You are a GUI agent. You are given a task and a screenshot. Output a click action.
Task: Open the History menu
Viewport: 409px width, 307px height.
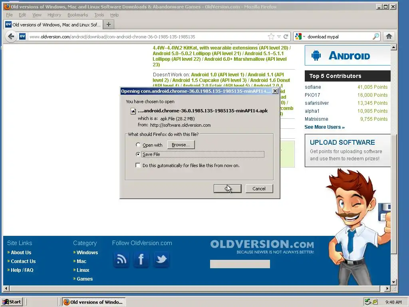coord(54,15)
